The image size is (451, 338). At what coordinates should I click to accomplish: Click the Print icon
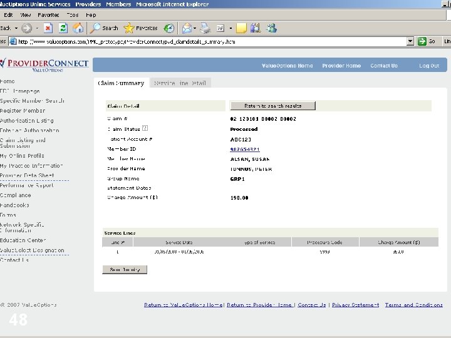(x=205, y=28)
